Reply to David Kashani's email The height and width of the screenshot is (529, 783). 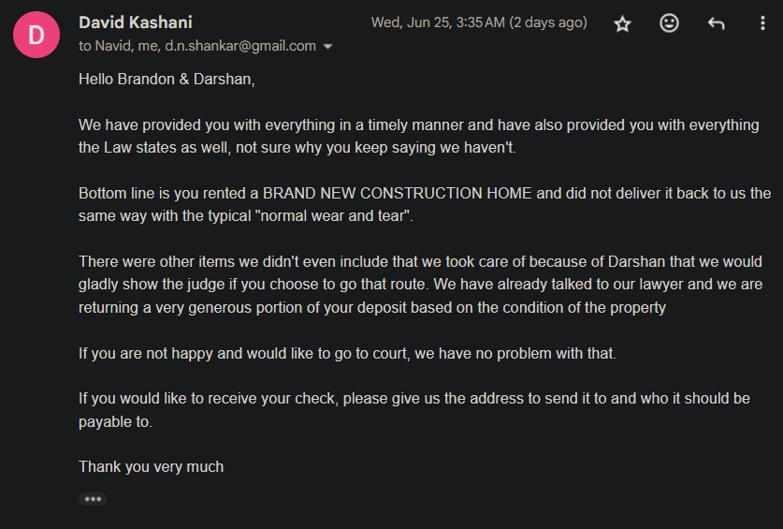716,23
